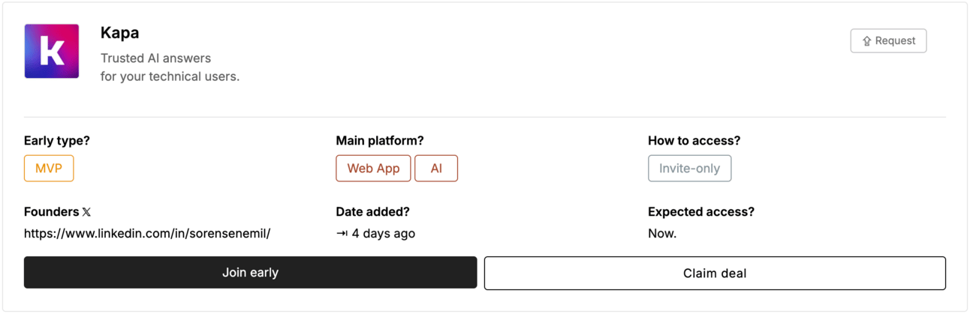Click the Request button
The image size is (970, 314).
click(x=888, y=40)
